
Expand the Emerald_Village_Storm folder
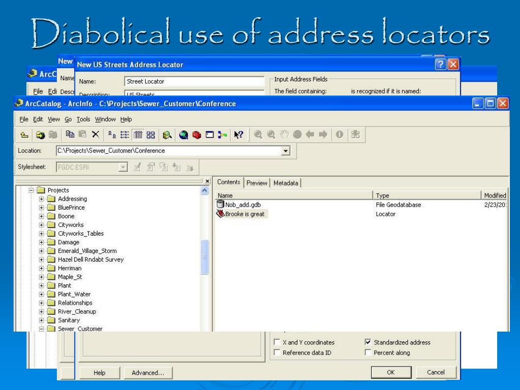42,251
